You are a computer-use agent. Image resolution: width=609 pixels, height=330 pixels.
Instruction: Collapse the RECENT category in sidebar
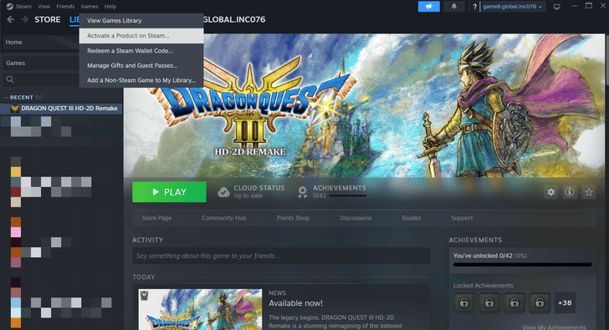(6, 98)
